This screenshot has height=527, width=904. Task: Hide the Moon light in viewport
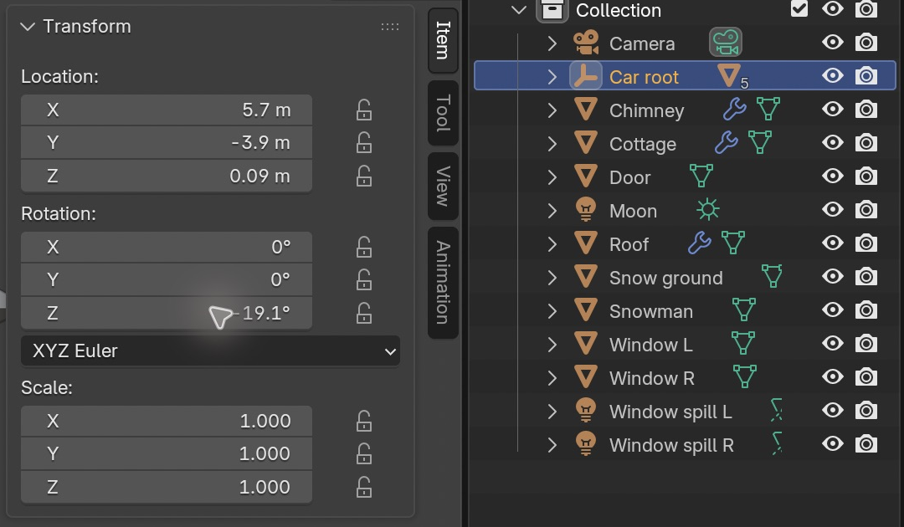pos(833,209)
